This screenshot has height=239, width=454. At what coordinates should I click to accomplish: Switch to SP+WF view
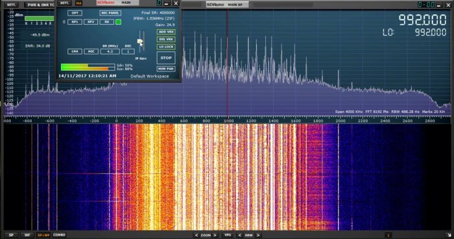tap(43, 235)
